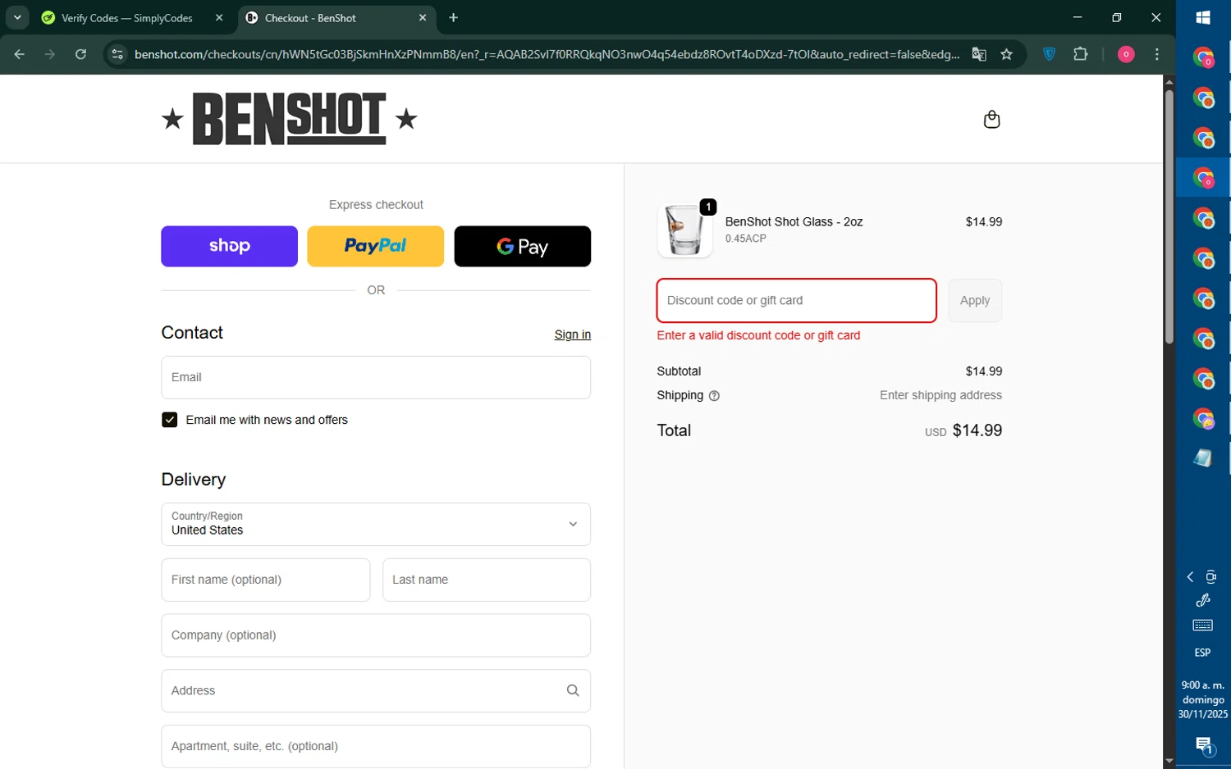
Task: Click the scrollbar down arrow
Action: [1169, 762]
